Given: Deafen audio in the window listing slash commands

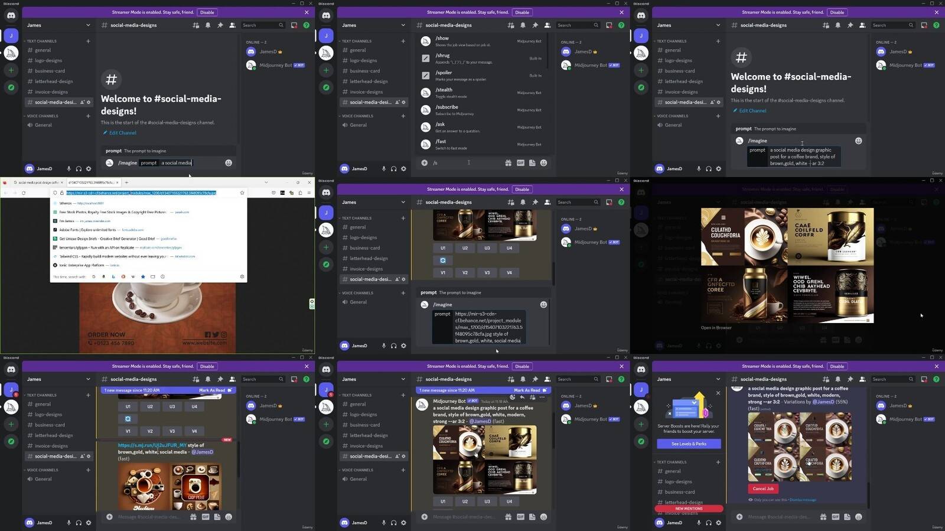Looking at the screenshot, I should point(393,169).
